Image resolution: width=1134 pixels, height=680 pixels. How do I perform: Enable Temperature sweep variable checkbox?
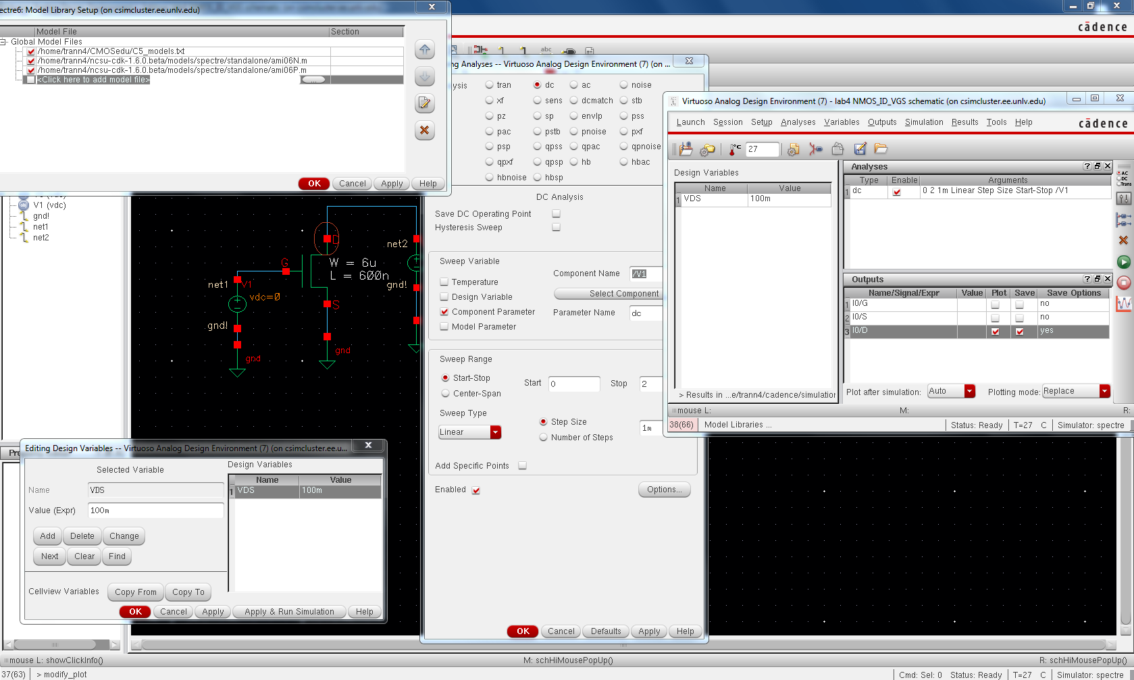[444, 282]
